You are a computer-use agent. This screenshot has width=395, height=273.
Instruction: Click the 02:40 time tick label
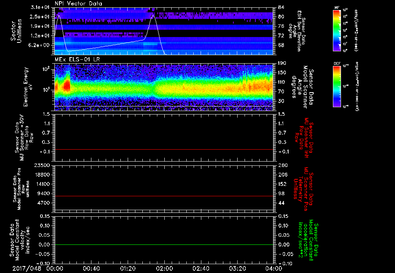point(201,268)
